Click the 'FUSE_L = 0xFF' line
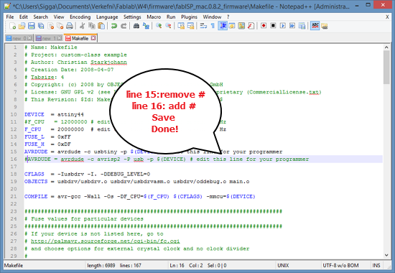The height and width of the screenshot is (273, 395). click(x=47, y=137)
